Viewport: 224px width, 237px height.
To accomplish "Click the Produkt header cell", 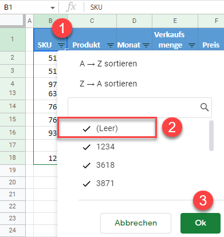I will [92, 39].
